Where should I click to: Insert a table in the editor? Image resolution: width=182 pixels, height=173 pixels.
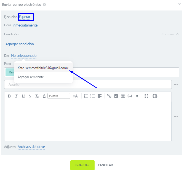tap(123, 96)
